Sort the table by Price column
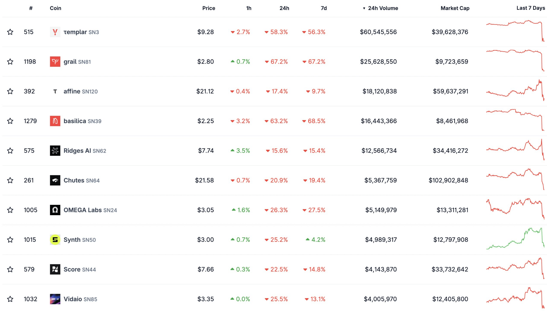The width and height of the screenshot is (547, 311). click(208, 8)
